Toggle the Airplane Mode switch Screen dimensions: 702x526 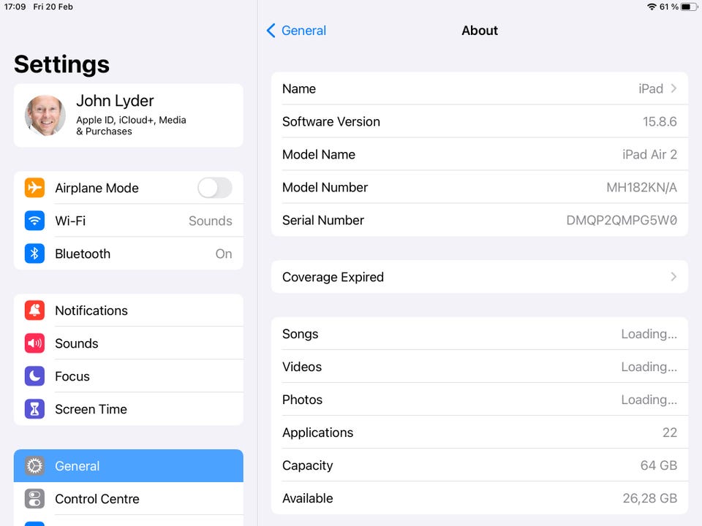215,188
